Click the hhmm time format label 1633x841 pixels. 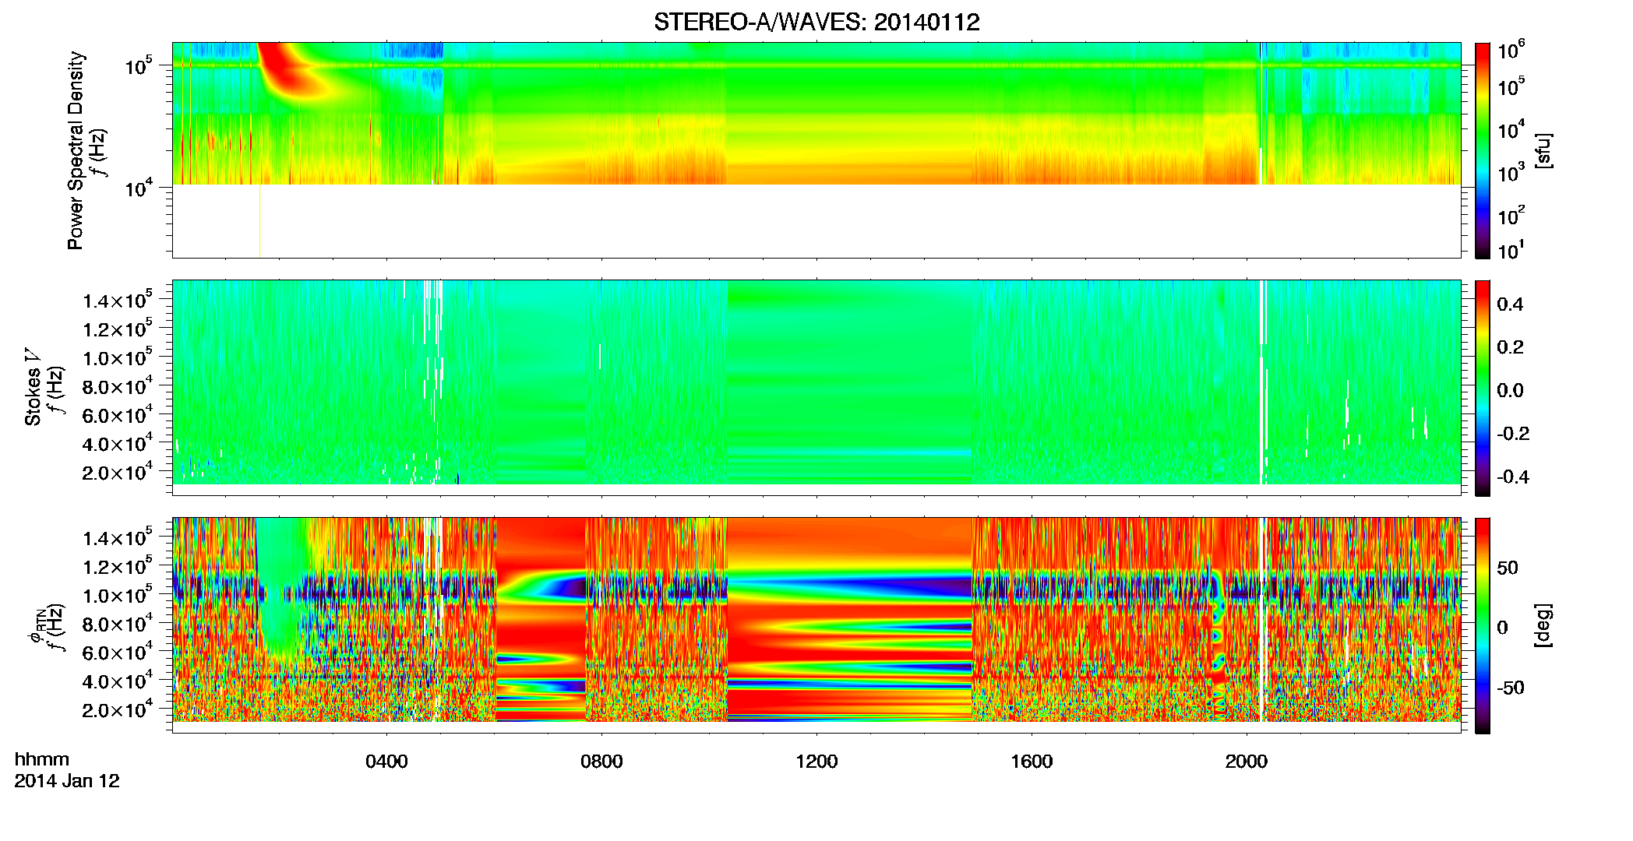[x=42, y=759]
